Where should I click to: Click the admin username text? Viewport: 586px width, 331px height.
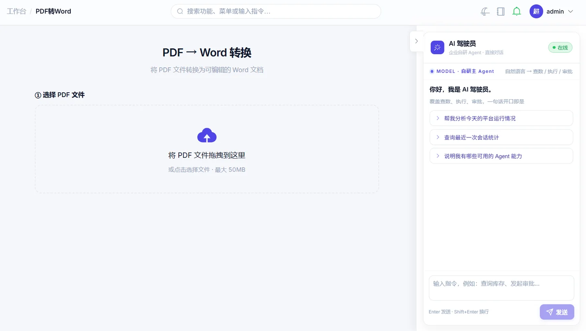tap(555, 11)
